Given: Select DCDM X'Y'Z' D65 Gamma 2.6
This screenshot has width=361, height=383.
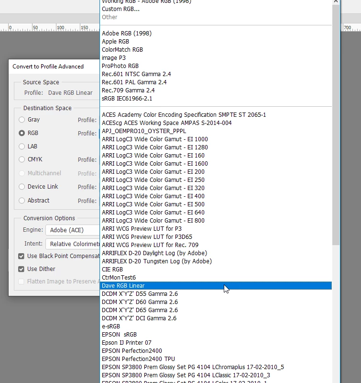Looking at the screenshot, I should (x=216, y=310).
